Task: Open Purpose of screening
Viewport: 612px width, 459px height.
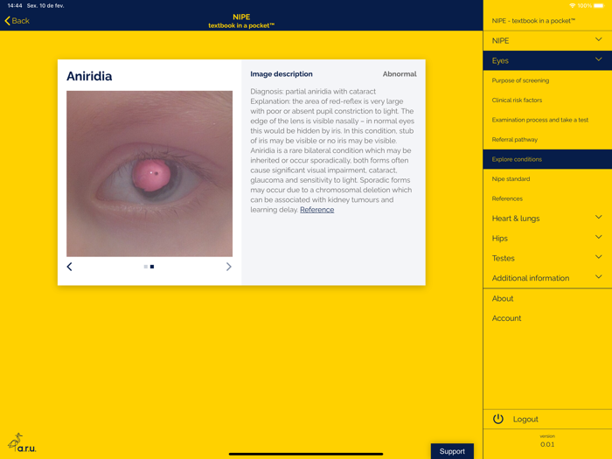Action: tap(547, 80)
